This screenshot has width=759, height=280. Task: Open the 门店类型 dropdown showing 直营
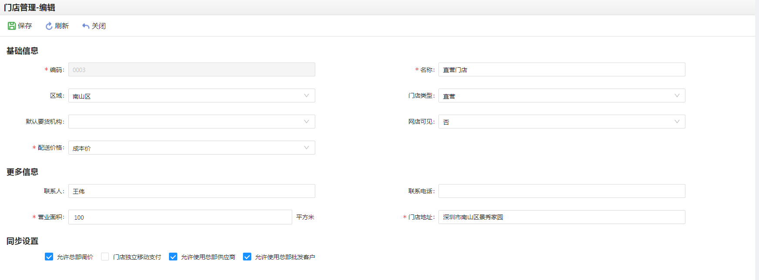tap(562, 96)
